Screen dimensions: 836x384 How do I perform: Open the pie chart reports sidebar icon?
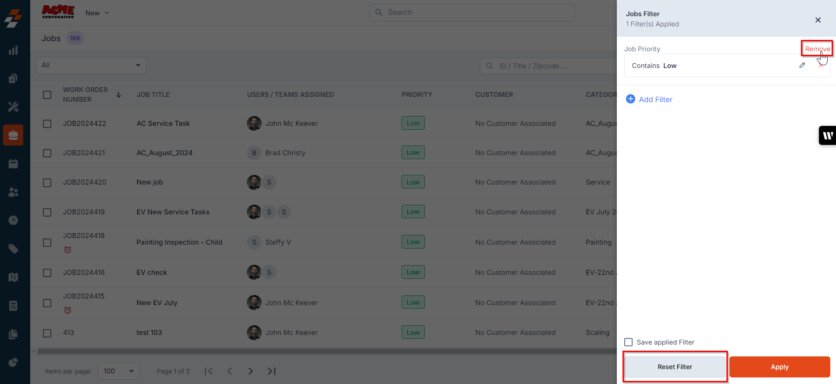coord(13,362)
